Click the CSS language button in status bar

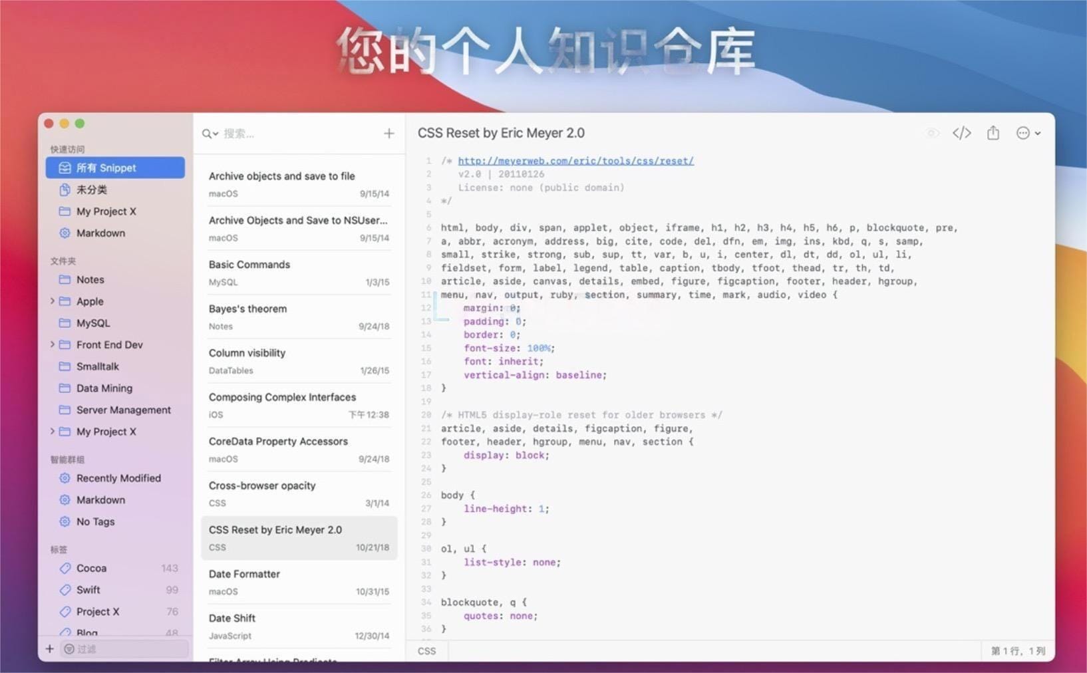click(426, 651)
